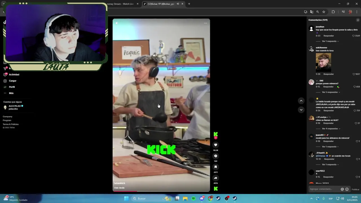
Task: Translate this page icon in address bar
Action: pos(312,12)
